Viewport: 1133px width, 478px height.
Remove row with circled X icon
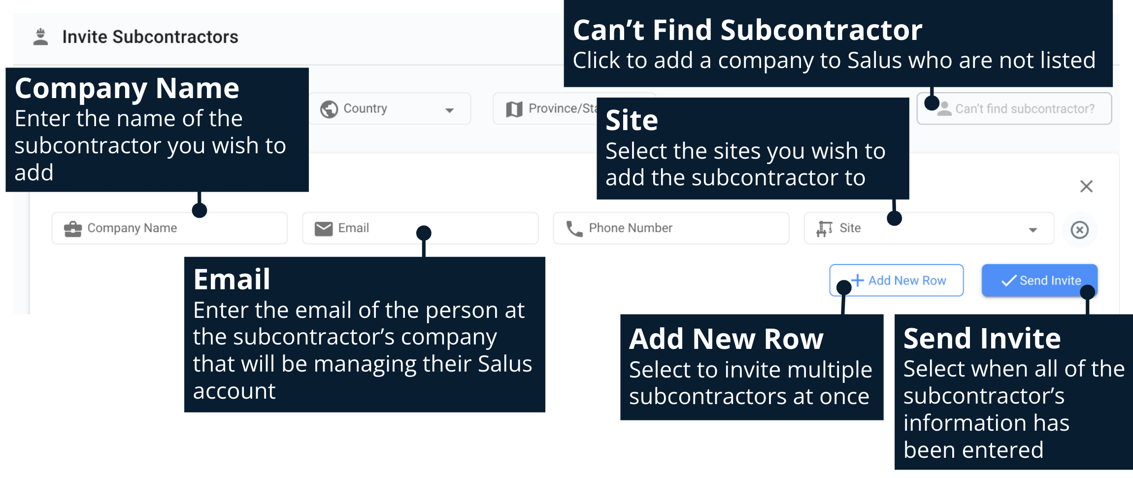(1079, 230)
